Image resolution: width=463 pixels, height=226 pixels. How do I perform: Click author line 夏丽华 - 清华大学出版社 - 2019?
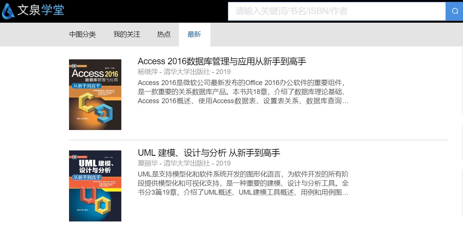point(184,163)
